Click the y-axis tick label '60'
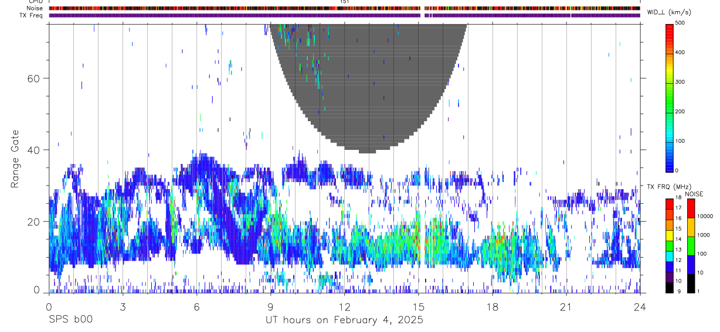This screenshot has width=720, height=332. pos(34,78)
